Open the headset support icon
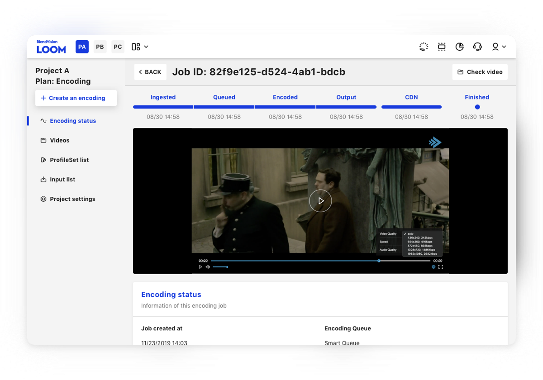This screenshot has width=543, height=380. 477,47
